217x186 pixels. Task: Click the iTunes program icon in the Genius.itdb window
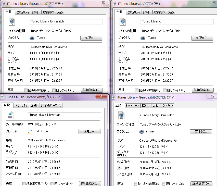(142, 132)
